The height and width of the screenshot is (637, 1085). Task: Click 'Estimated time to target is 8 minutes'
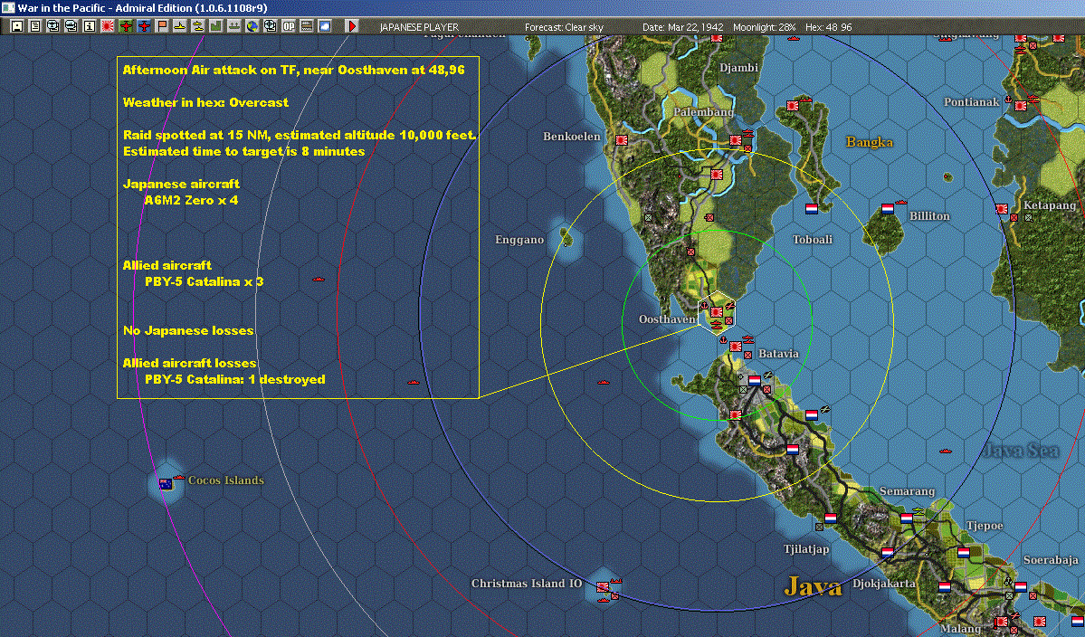243,151
